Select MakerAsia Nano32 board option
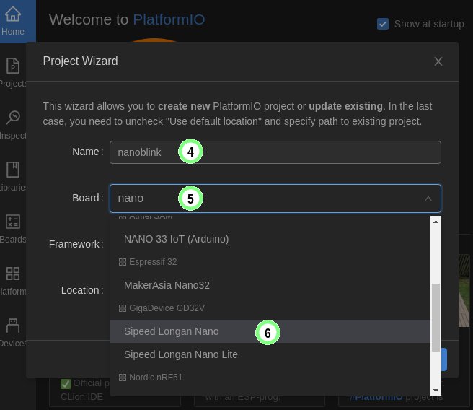This screenshot has width=473, height=410. (x=167, y=285)
